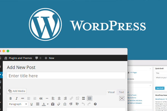
Task: Increase the paragraph indent
Action: [x=77, y=104]
